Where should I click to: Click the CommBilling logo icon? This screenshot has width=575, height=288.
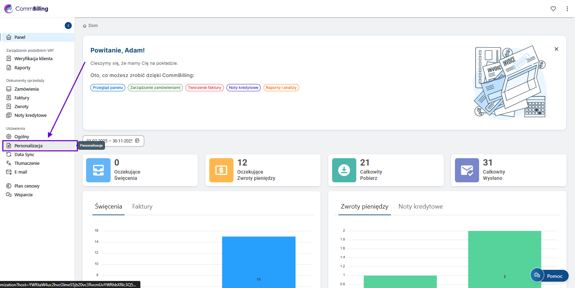tap(9, 9)
